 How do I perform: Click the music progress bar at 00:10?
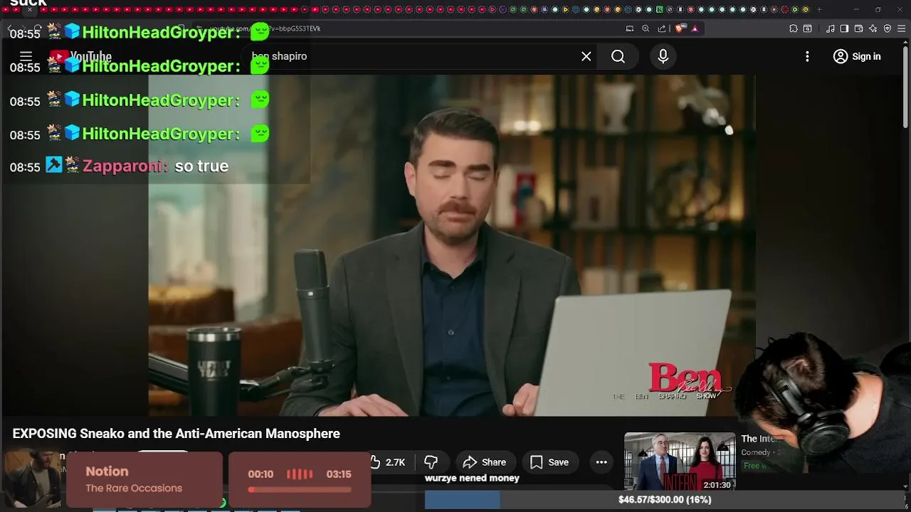[x=300, y=489]
